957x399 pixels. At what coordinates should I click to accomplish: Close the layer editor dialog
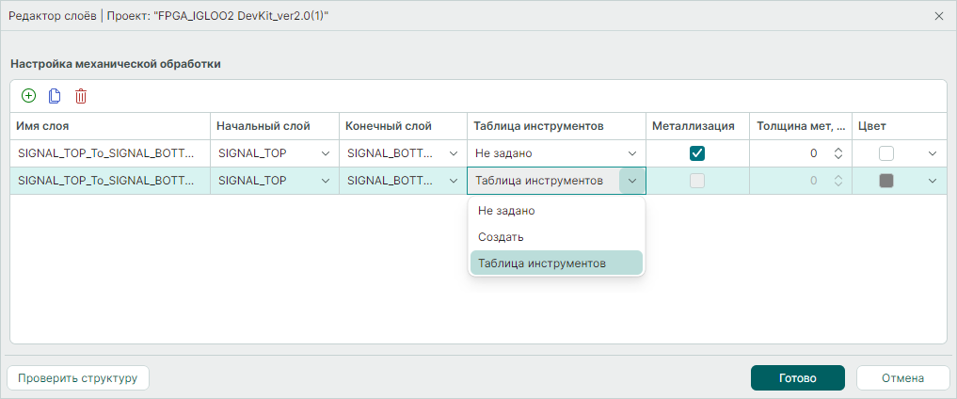click(x=938, y=16)
